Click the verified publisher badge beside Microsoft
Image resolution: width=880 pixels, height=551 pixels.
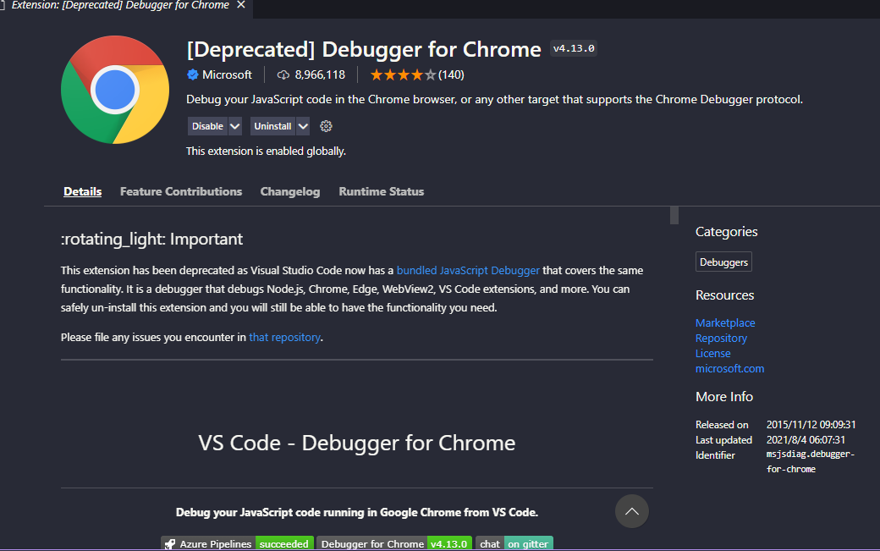point(193,74)
